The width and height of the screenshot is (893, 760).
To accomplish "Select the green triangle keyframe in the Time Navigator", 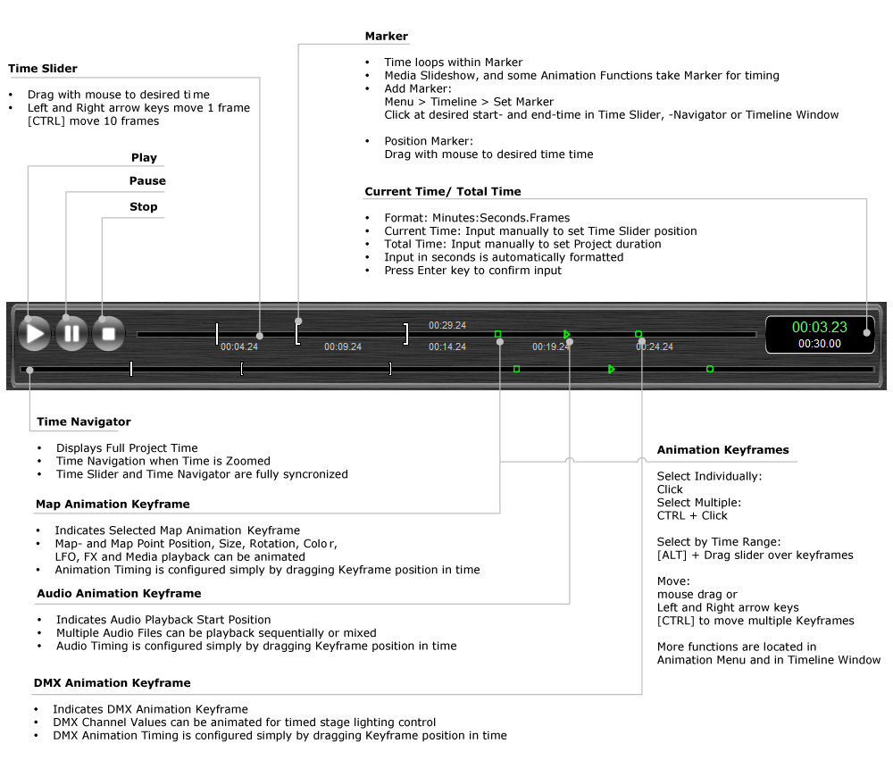I will pos(611,369).
